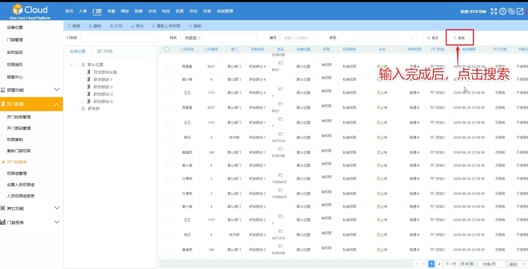Open the 人事 top menu
Viewport: 528px width, 269px height.
pos(83,11)
